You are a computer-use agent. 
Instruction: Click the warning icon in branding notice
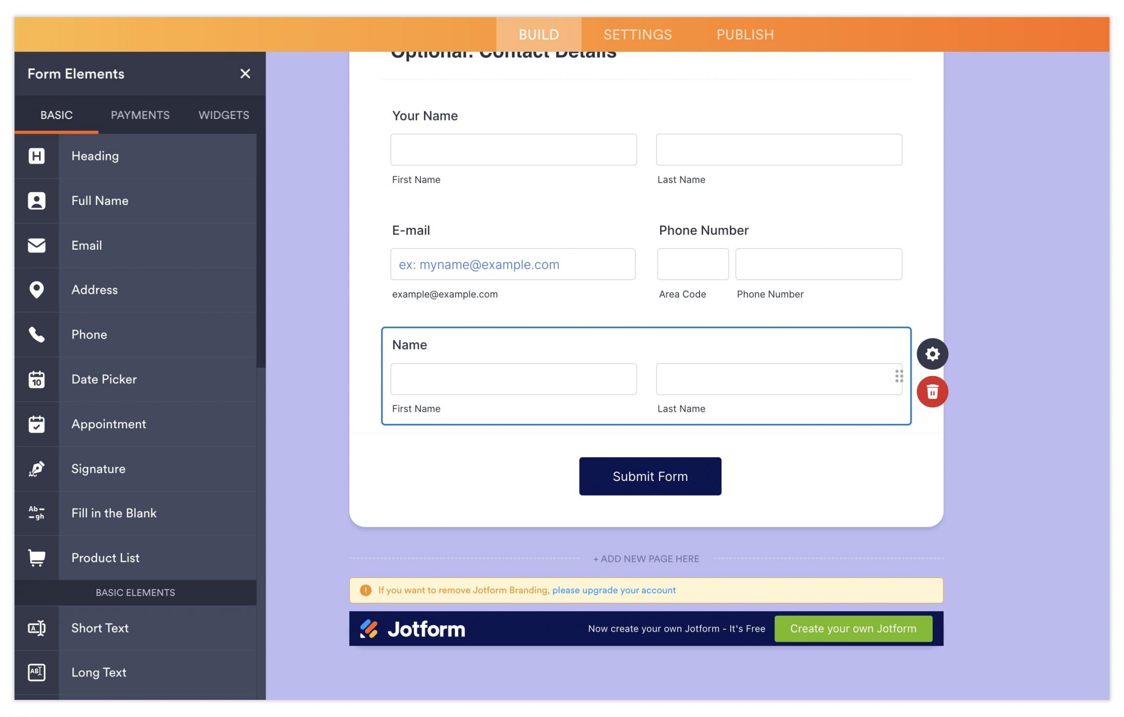pyautogui.click(x=365, y=590)
